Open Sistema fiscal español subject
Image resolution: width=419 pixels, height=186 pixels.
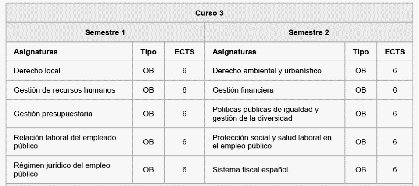250,170
